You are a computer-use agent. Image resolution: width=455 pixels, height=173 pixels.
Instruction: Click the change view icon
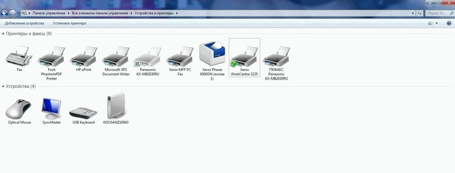(430, 23)
